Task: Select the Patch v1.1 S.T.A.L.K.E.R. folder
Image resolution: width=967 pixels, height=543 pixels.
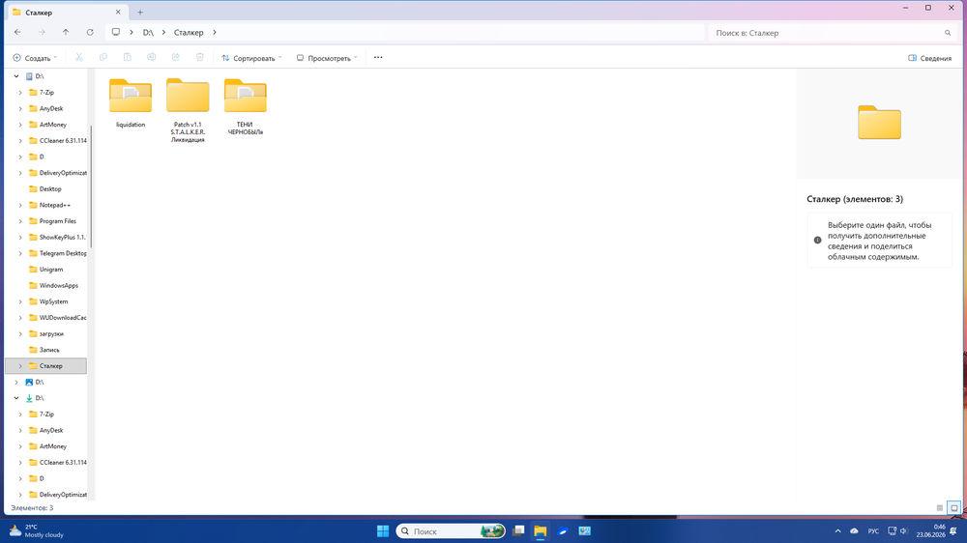Action: (x=188, y=111)
